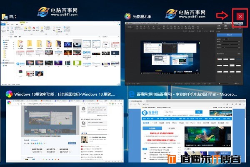Close the 光影魔术手 window with the red X

(x=240, y=16)
